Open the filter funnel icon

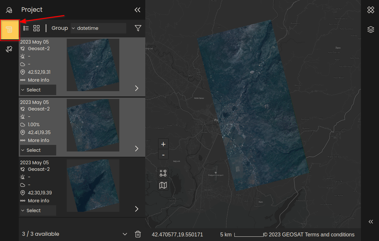coord(138,28)
